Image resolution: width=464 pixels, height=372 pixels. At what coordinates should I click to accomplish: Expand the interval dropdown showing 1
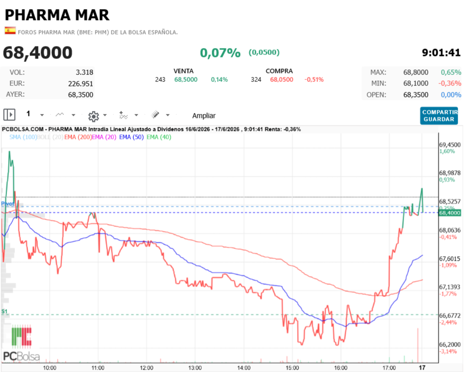pyautogui.click(x=42, y=115)
